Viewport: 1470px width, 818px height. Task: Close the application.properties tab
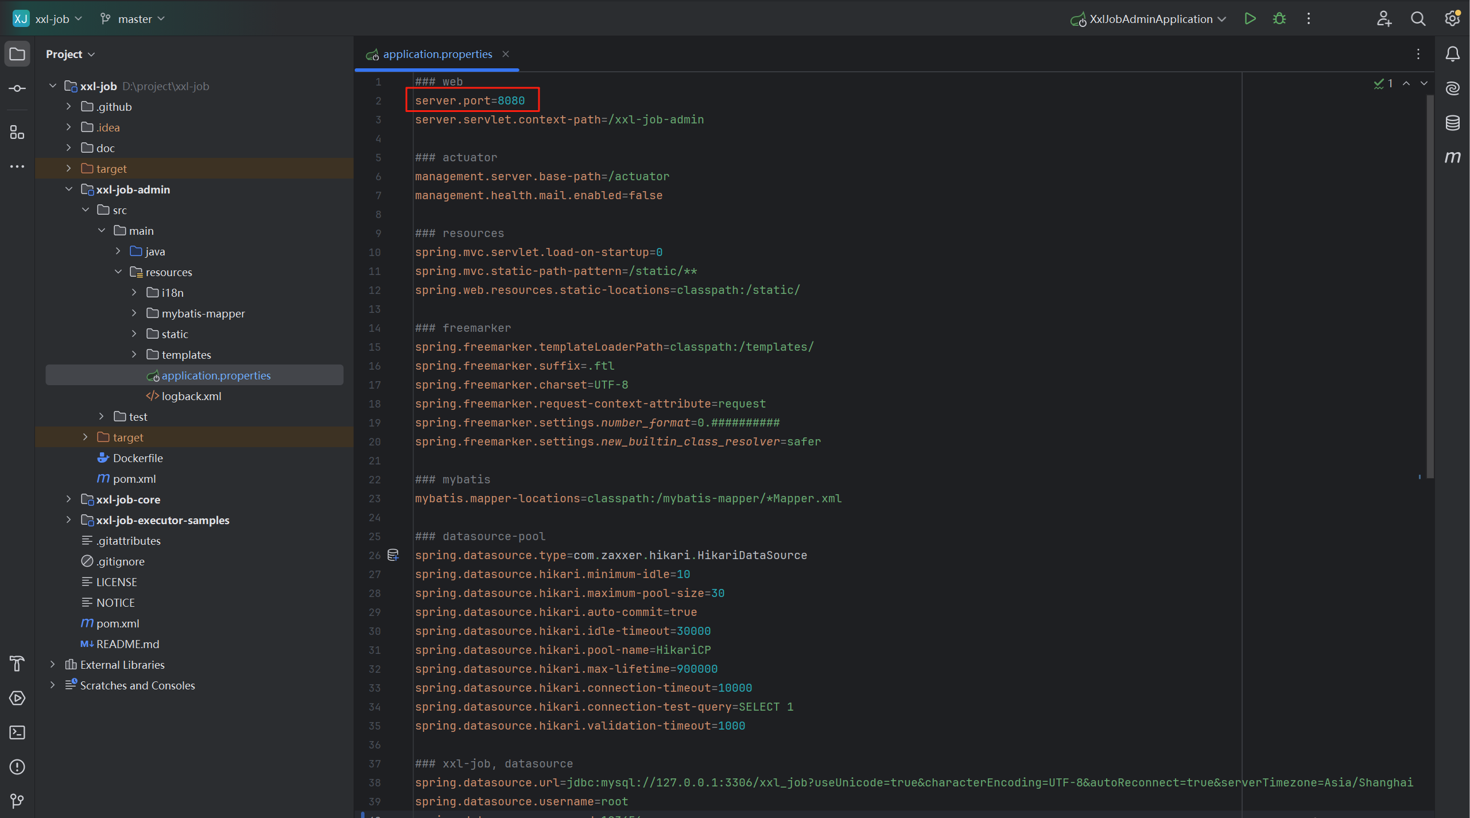506,54
